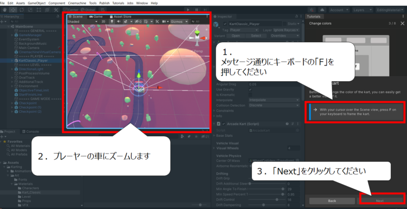Switch to the Scene tab
This screenshot has height=209, width=407.
tap(75, 16)
